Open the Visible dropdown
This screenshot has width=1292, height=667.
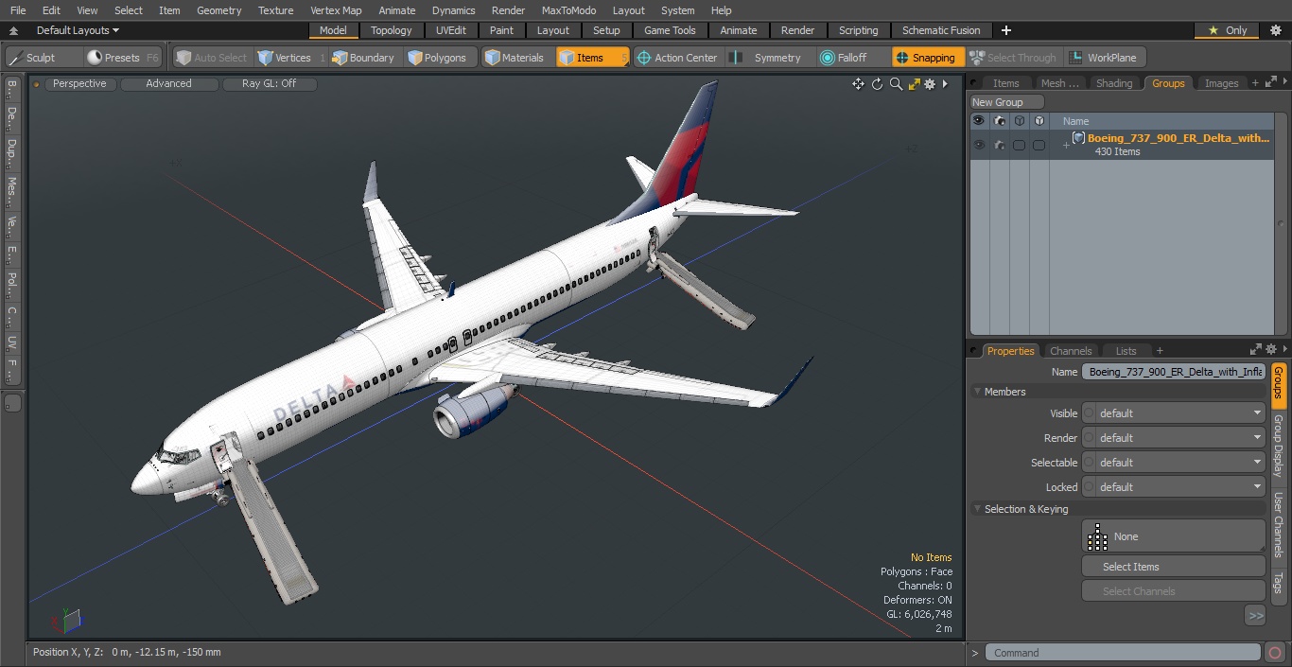pyautogui.click(x=1173, y=413)
